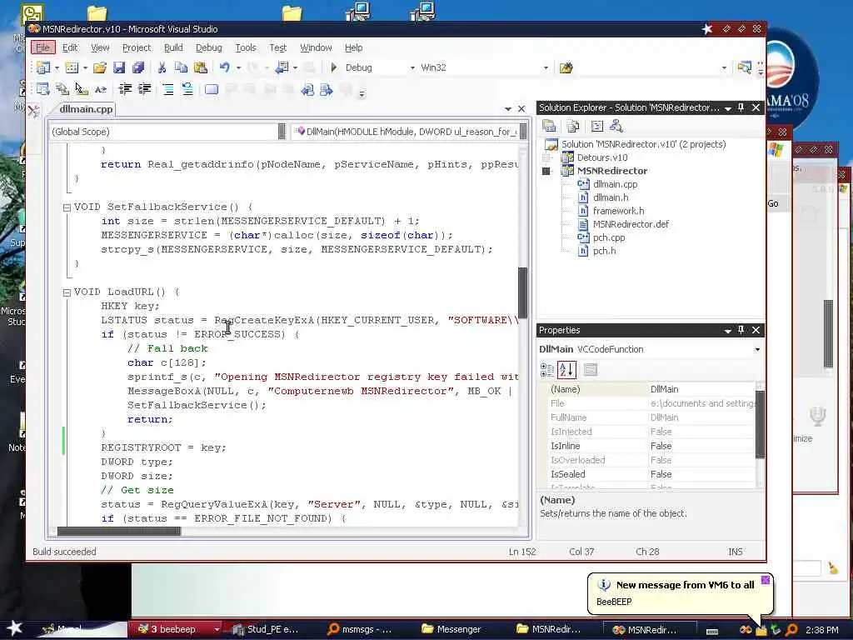This screenshot has width=853, height=640.
Task: Click the View Class Diagram icon in Solution Explorer
Action: (x=616, y=127)
